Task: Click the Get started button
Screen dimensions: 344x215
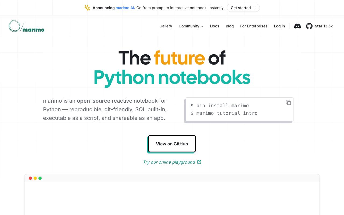Action: pyautogui.click(x=243, y=8)
